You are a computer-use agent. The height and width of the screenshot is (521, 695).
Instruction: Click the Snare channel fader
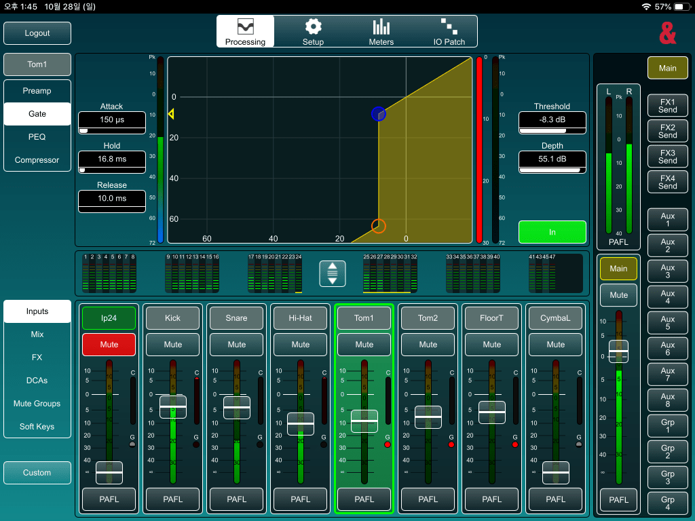237,407
